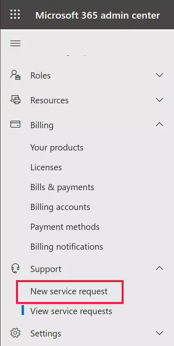Expand the Resources chevron
Viewport: 174px width, 346px height.
click(x=159, y=100)
